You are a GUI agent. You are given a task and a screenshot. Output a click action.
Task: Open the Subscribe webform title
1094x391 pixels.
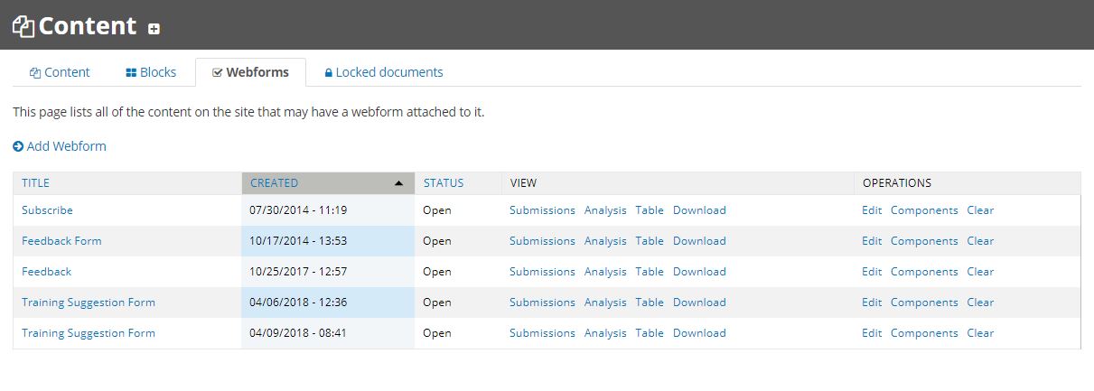pyautogui.click(x=47, y=210)
